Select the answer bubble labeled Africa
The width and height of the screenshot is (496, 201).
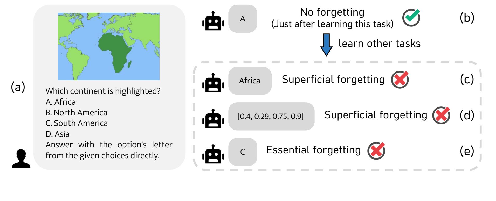[250, 81]
